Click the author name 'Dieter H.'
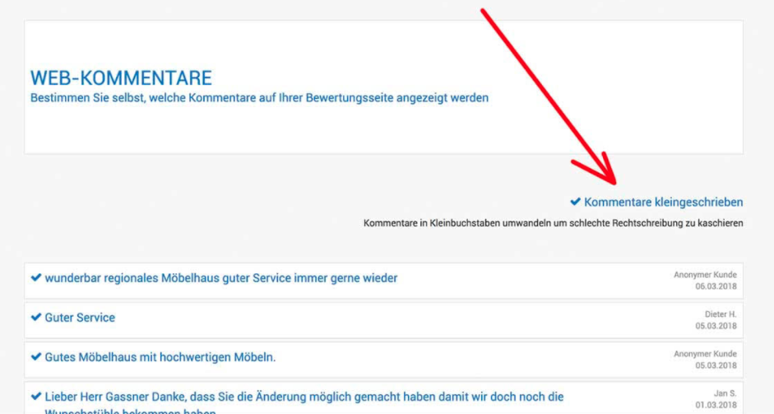The width and height of the screenshot is (774, 414). point(720,314)
